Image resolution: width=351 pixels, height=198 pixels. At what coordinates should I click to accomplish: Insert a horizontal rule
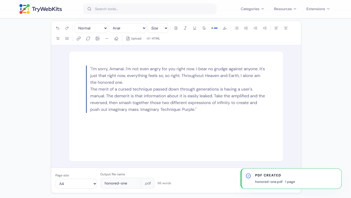click(107, 39)
